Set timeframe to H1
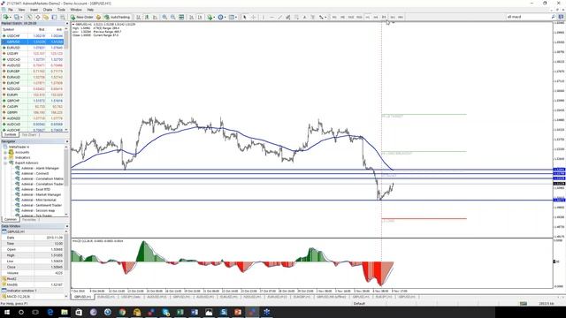This screenshot has width=566, height=318. (368, 17)
